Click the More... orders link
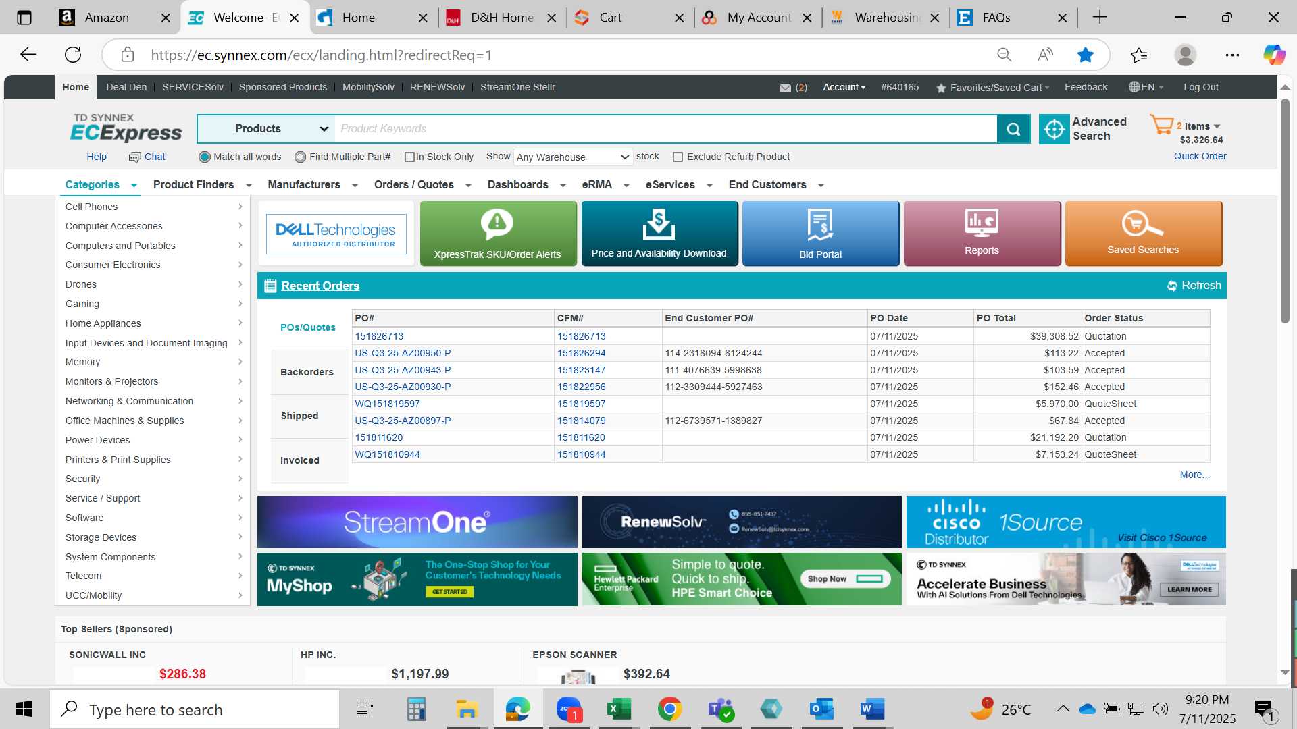Image resolution: width=1297 pixels, height=729 pixels. pos(1194,475)
